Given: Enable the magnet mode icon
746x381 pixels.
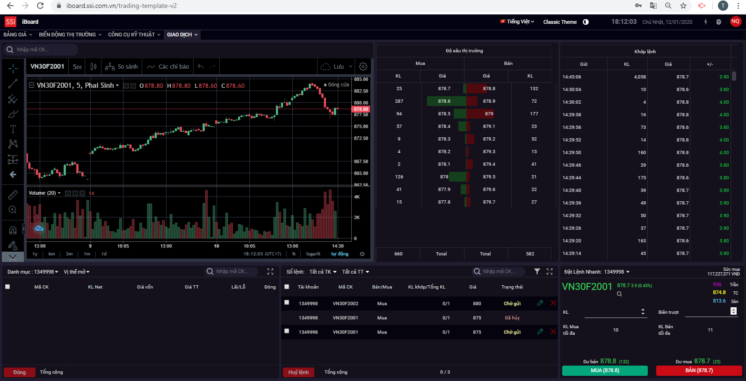Looking at the screenshot, I should click(13, 230).
